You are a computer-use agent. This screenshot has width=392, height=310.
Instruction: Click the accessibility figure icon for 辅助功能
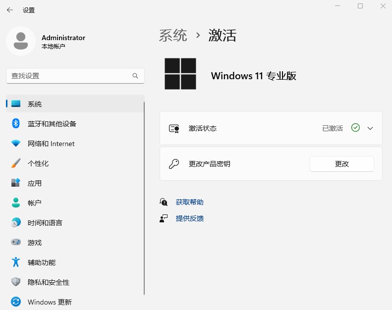[16, 262]
